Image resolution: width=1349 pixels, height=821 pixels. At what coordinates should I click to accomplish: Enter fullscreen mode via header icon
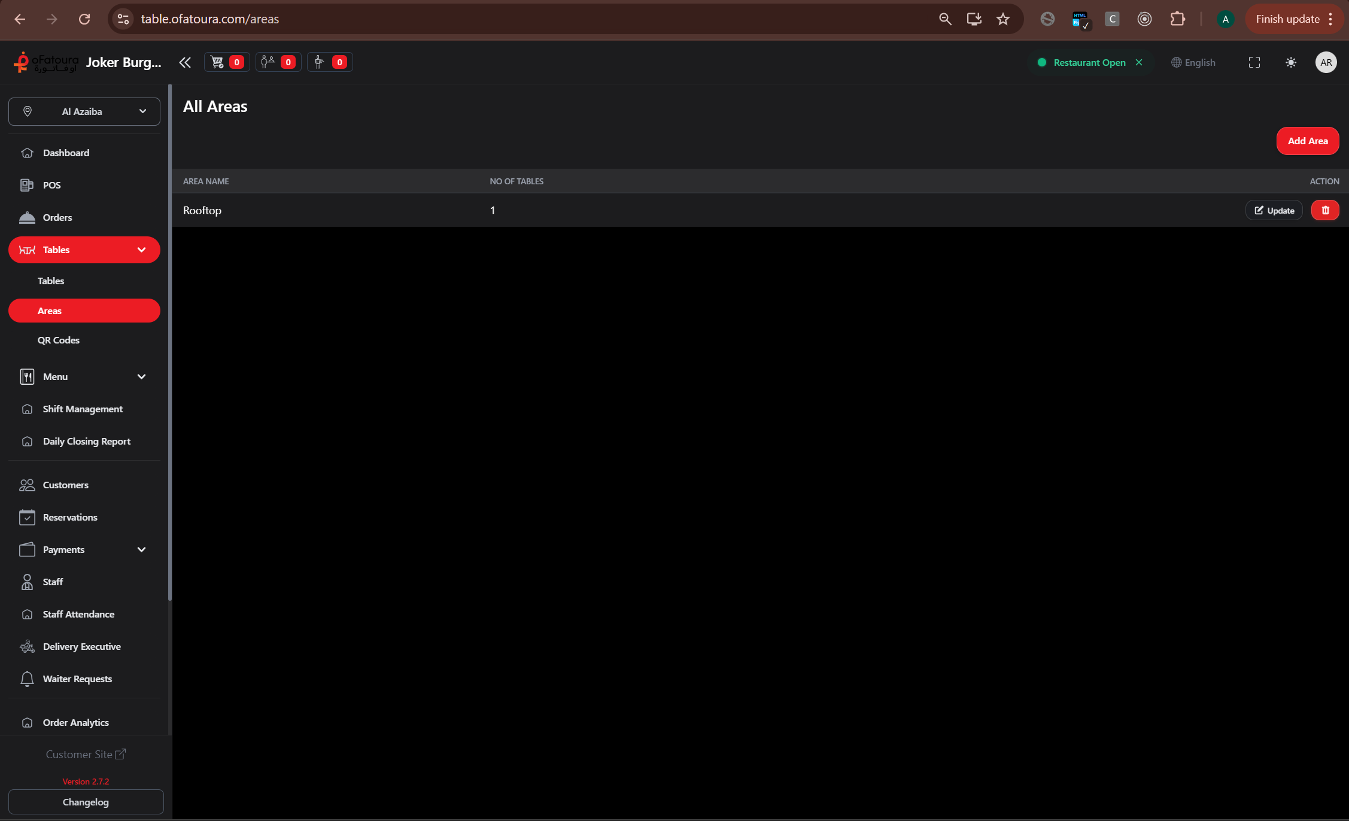[x=1254, y=62]
